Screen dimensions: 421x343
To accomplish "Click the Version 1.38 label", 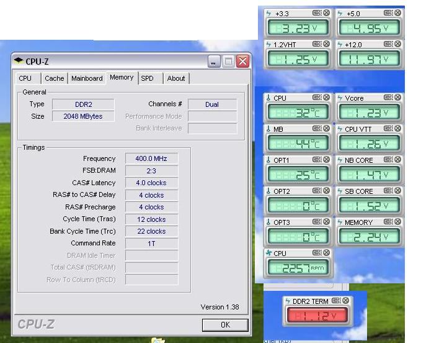I will tap(219, 307).
